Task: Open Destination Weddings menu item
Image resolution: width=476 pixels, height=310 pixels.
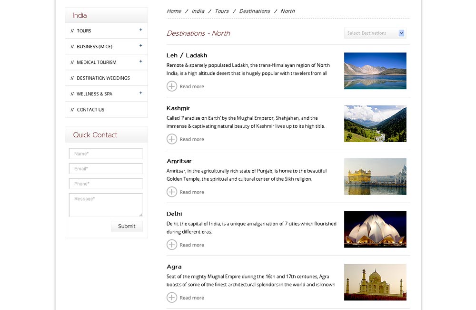Action: click(x=103, y=78)
